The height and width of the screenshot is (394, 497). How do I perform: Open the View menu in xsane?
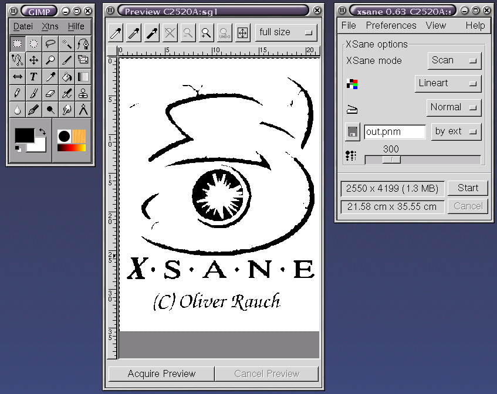[436, 25]
